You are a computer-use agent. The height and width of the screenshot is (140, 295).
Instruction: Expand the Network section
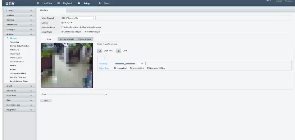pyautogui.click(x=19, y=91)
